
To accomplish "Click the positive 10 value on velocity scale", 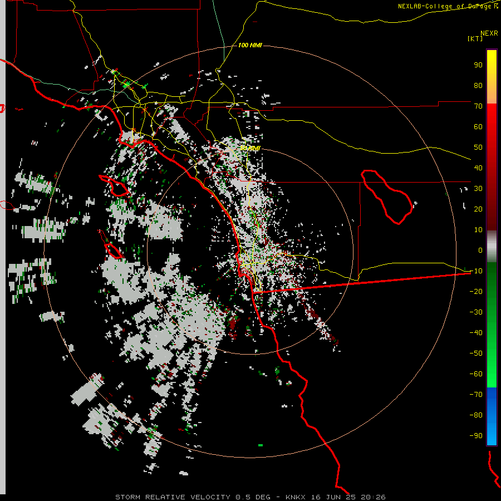I will click(478, 230).
